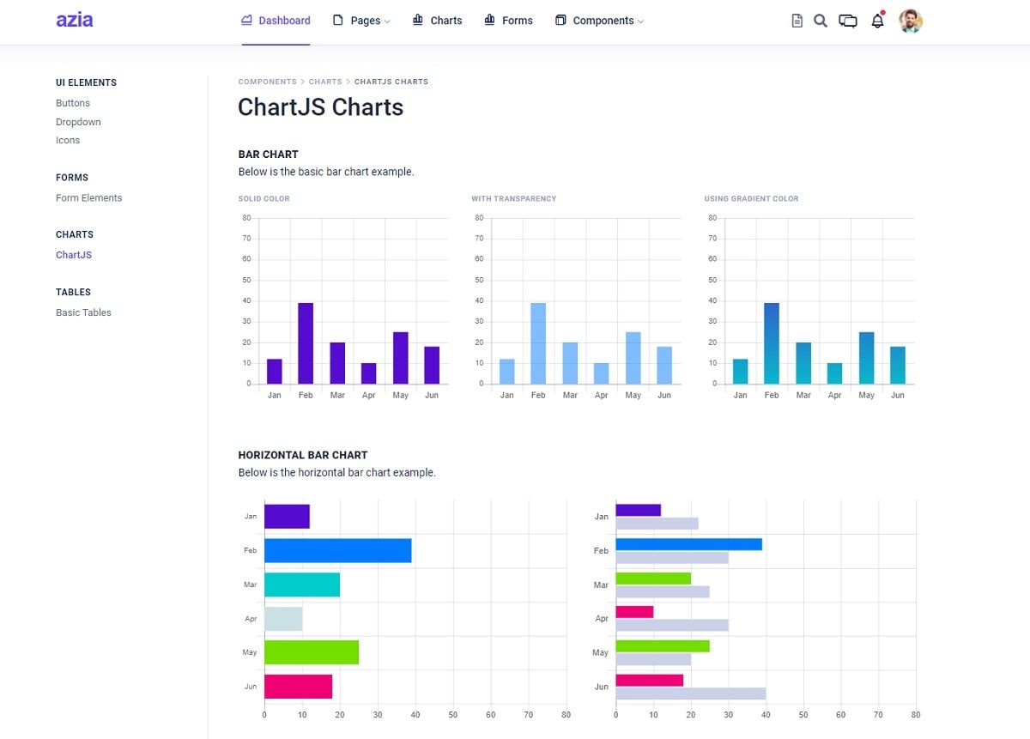Screen dimensions: 1030x739
Task: Click the WITH TRANSPARENCY chart label
Action: point(513,198)
